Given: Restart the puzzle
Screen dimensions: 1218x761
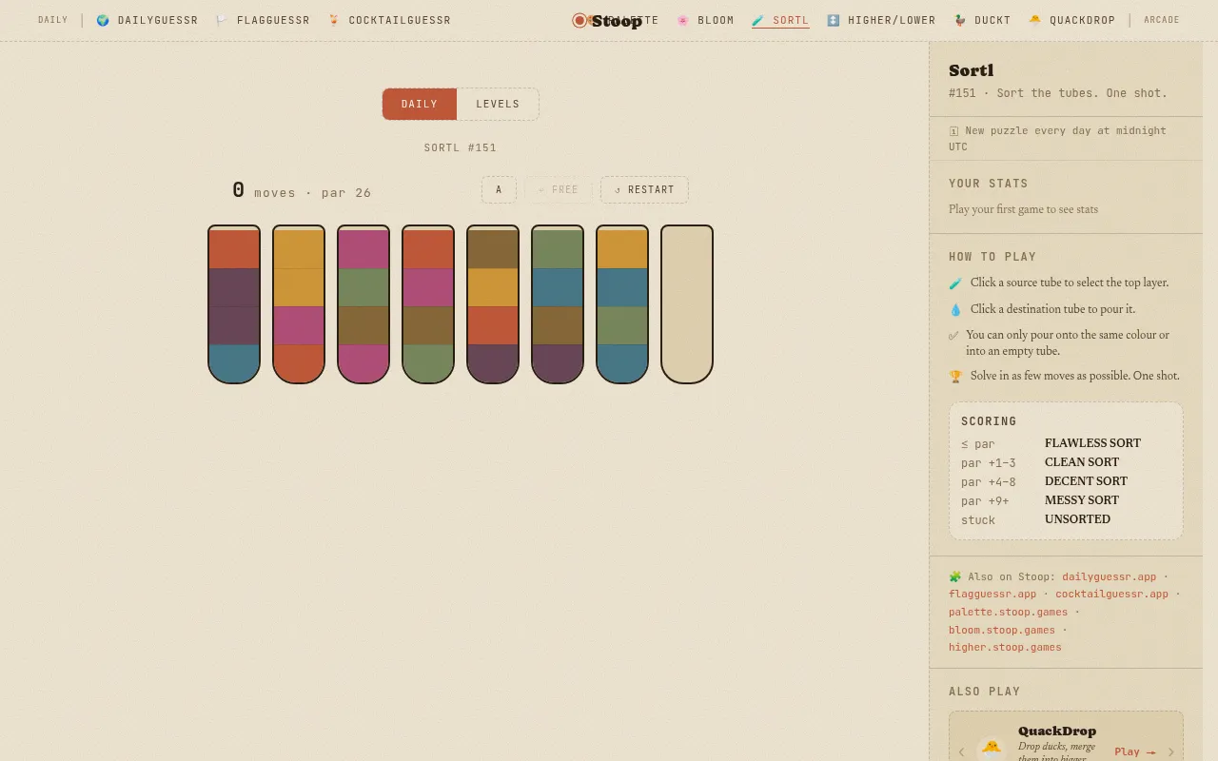Looking at the screenshot, I should point(644,189).
